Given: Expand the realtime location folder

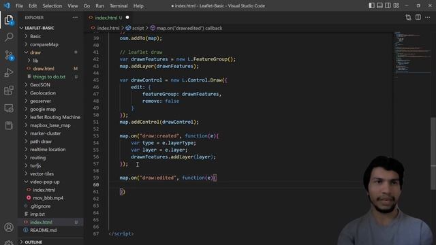Looking at the screenshot, I should 48,150.
